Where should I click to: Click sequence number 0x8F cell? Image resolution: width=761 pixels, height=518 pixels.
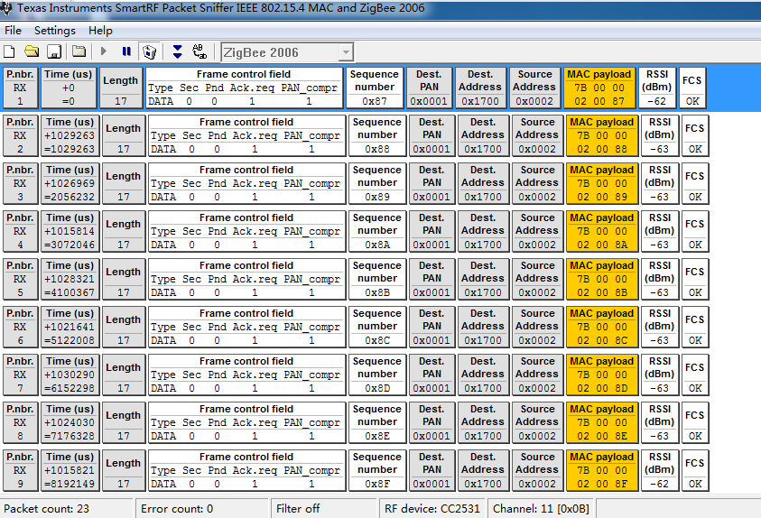(x=377, y=470)
